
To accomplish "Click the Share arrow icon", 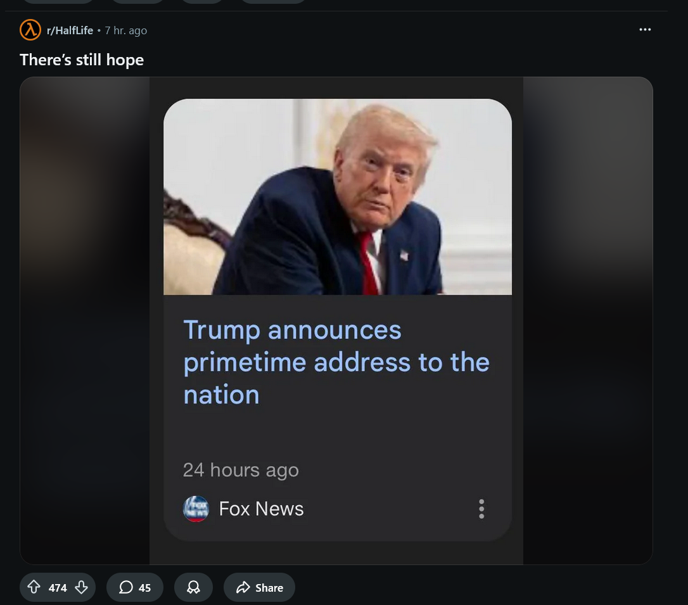I will (x=243, y=587).
